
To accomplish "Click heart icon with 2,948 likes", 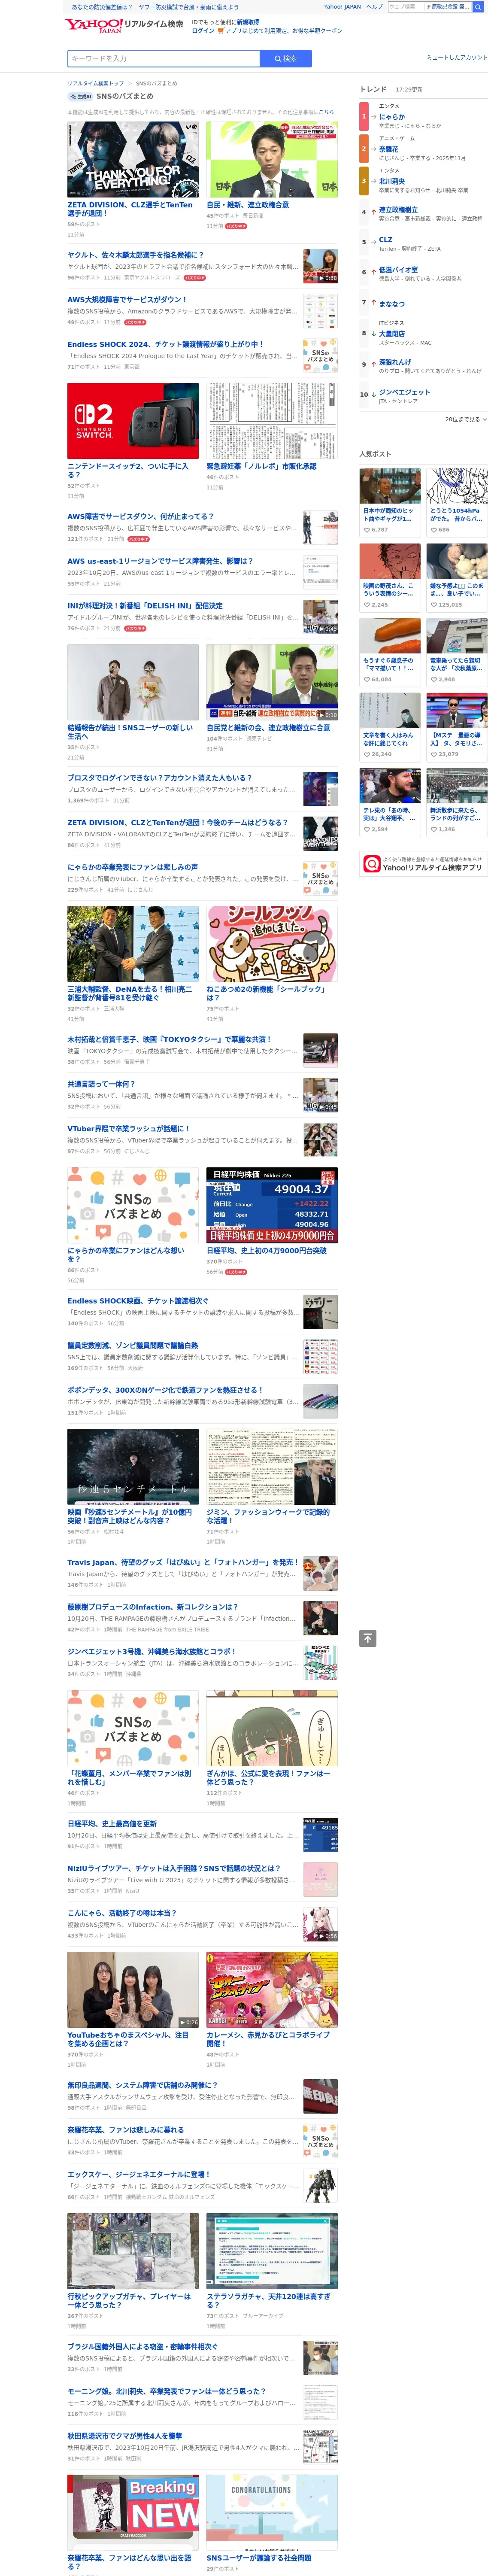I will click(x=434, y=679).
